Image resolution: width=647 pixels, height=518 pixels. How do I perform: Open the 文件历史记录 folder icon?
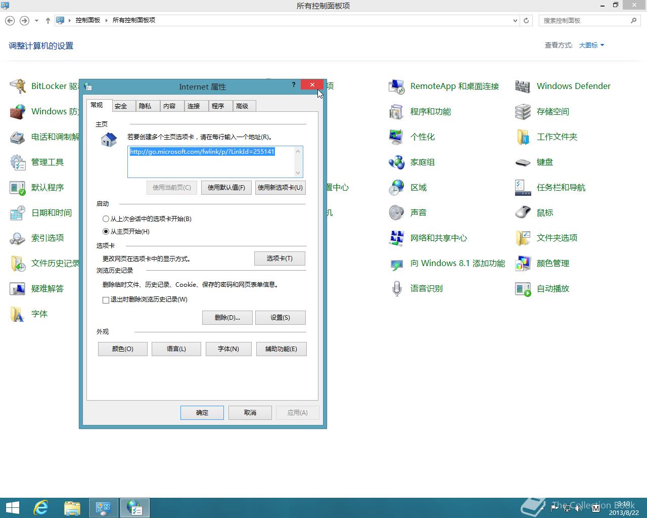click(x=18, y=263)
